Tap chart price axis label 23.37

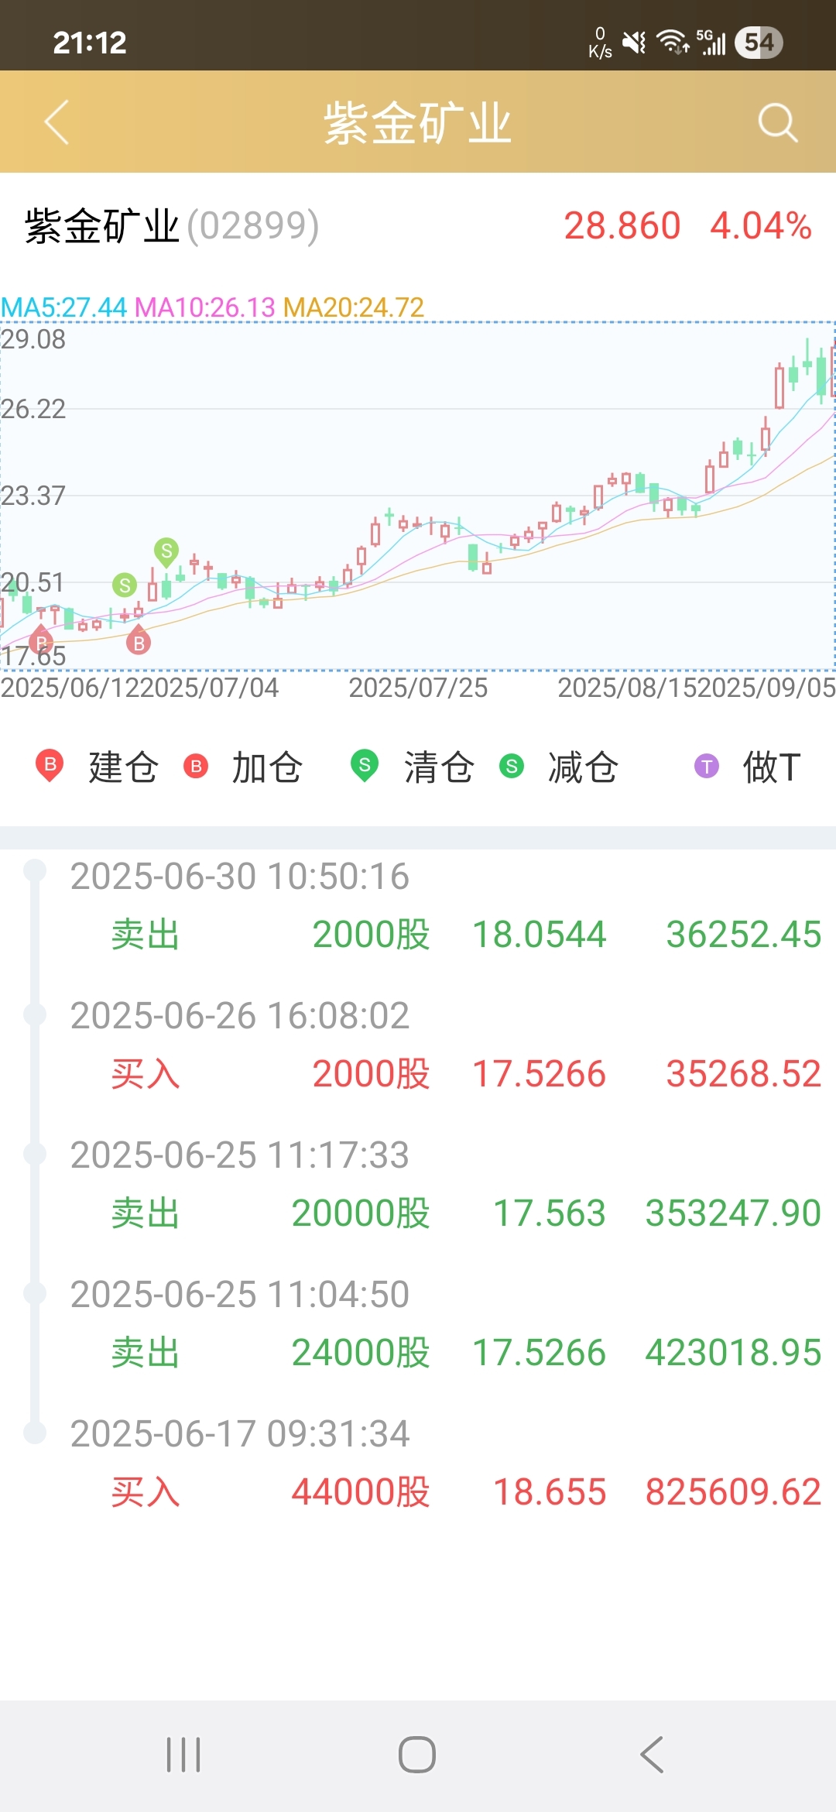point(33,496)
